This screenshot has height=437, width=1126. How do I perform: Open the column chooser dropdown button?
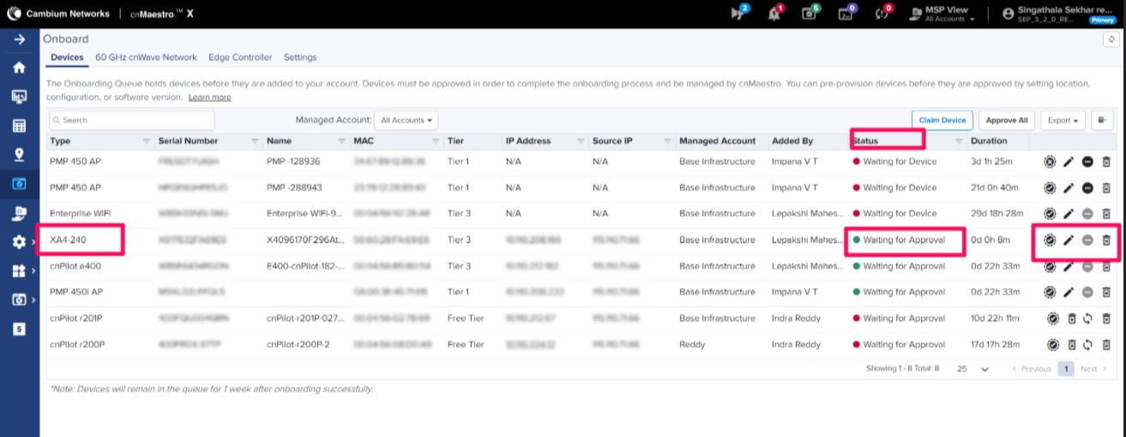pos(1103,120)
